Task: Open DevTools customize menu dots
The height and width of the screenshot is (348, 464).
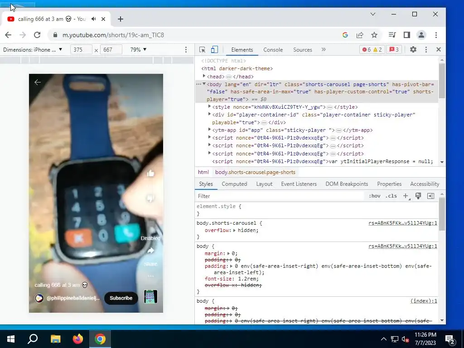Action: click(426, 49)
